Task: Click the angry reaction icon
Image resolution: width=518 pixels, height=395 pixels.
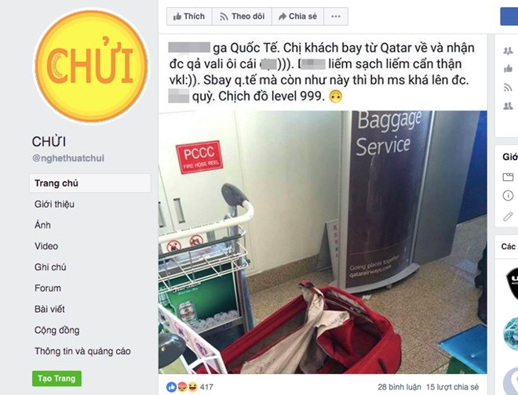Action: 182,386
